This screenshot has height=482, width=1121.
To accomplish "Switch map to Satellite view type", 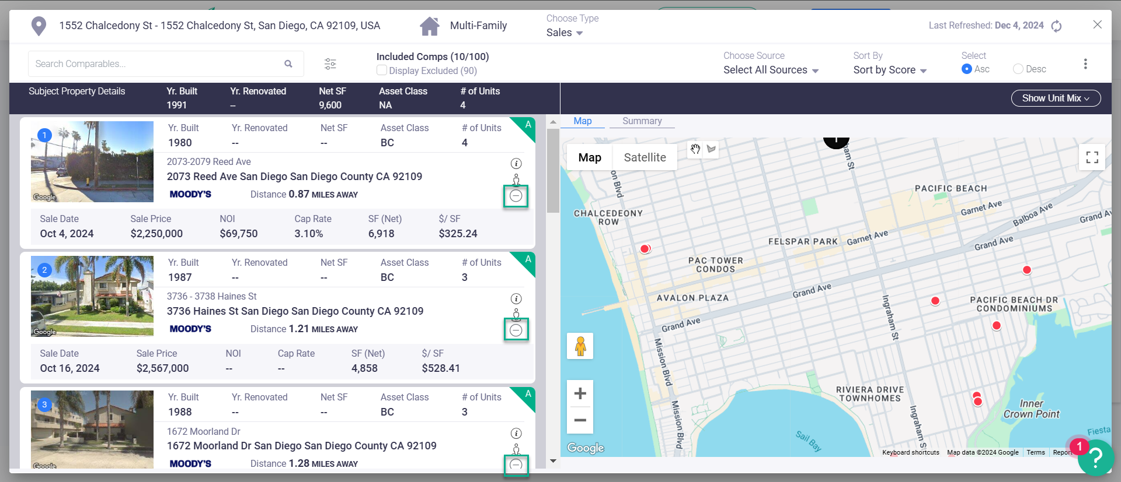I will pos(645,157).
